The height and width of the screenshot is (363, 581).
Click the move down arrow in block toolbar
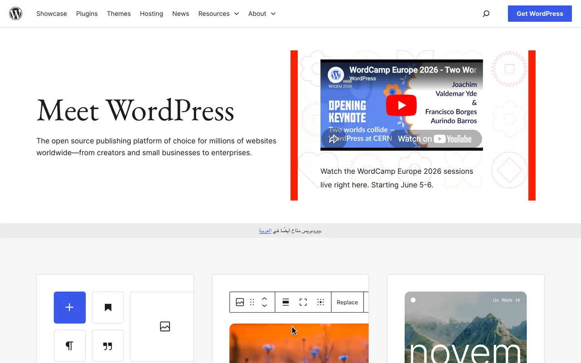tap(264, 306)
